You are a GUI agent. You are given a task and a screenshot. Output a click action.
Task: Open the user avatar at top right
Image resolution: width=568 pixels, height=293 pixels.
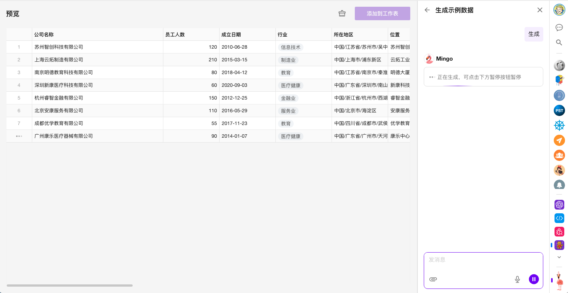coord(559,9)
